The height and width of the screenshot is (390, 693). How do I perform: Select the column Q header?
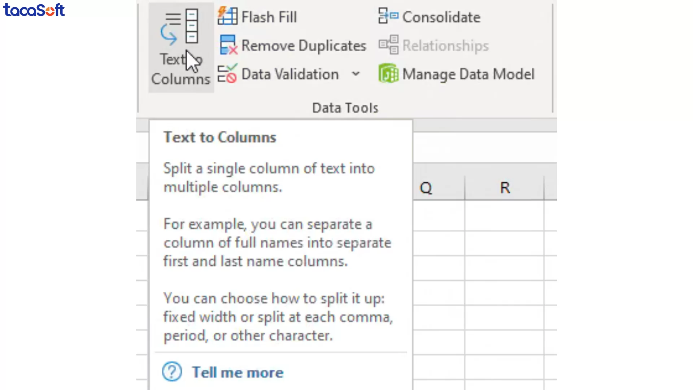tap(426, 187)
